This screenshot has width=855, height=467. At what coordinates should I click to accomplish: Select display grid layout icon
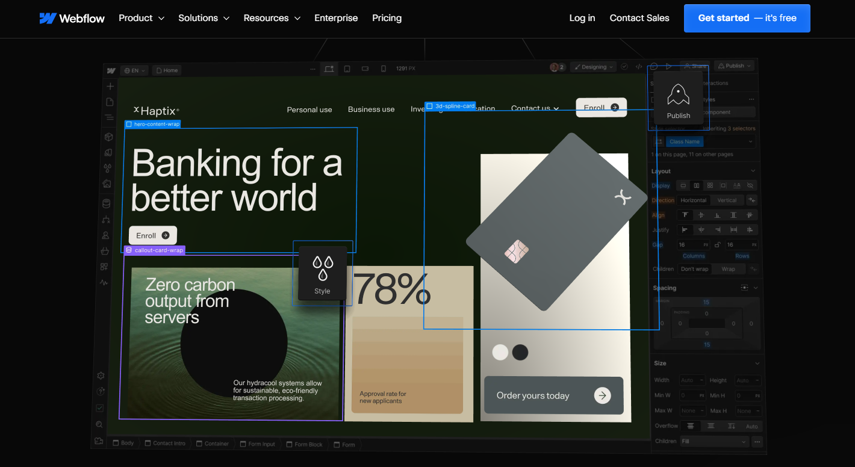pyautogui.click(x=710, y=185)
